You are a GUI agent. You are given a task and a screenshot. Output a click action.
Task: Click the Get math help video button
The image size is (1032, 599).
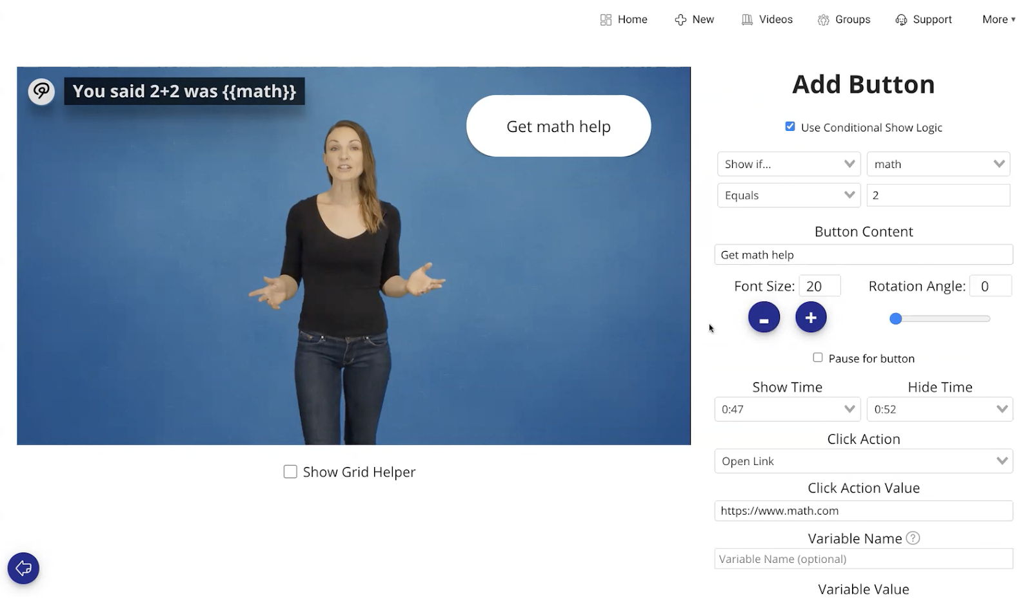point(558,126)
